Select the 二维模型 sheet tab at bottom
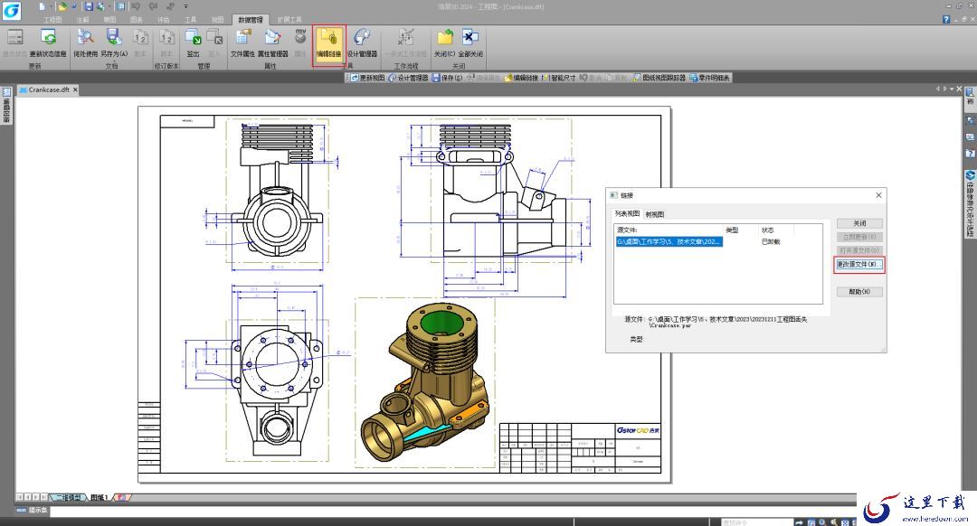The width and height of the screenshot is (977, 526). point(68,497)
